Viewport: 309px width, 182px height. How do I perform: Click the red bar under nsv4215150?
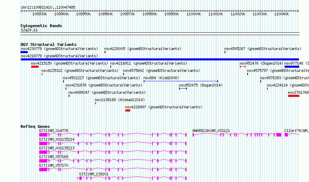pos(35,67)
